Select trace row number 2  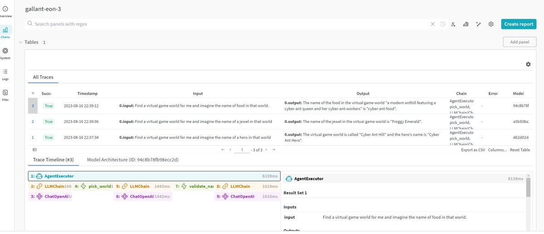pyautogui.click(x=33, y=122)
